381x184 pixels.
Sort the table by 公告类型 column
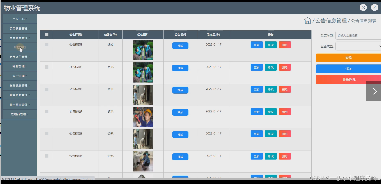click(x=111, y=35)
